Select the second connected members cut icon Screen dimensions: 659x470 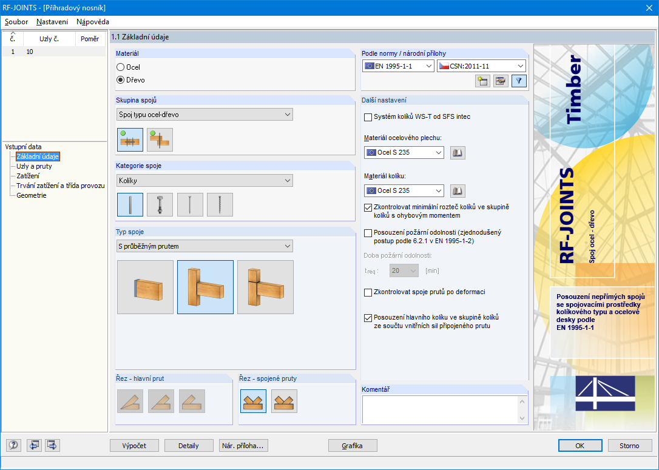coord(284,401)
